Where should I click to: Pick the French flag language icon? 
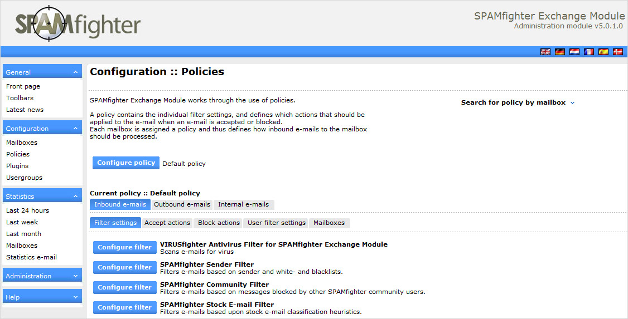(588, 52)
